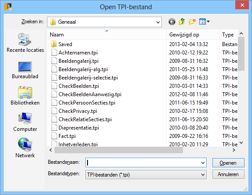Go to Bureaublad location
The height and width of the screenshot is (195, 252).
pyautogui.click(x=25, y=70)
